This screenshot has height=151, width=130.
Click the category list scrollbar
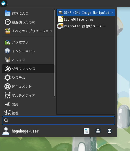tap(54, 53)
